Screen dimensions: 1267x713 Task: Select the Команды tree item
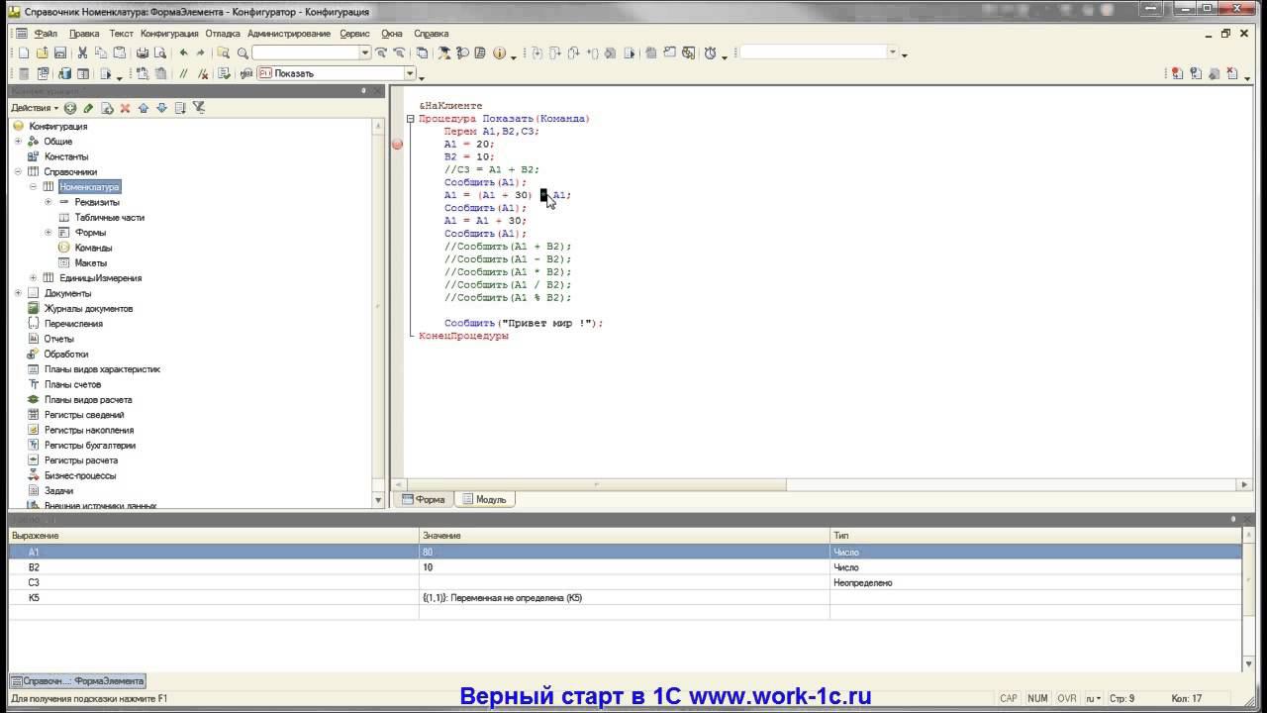(x=93, y=248)
